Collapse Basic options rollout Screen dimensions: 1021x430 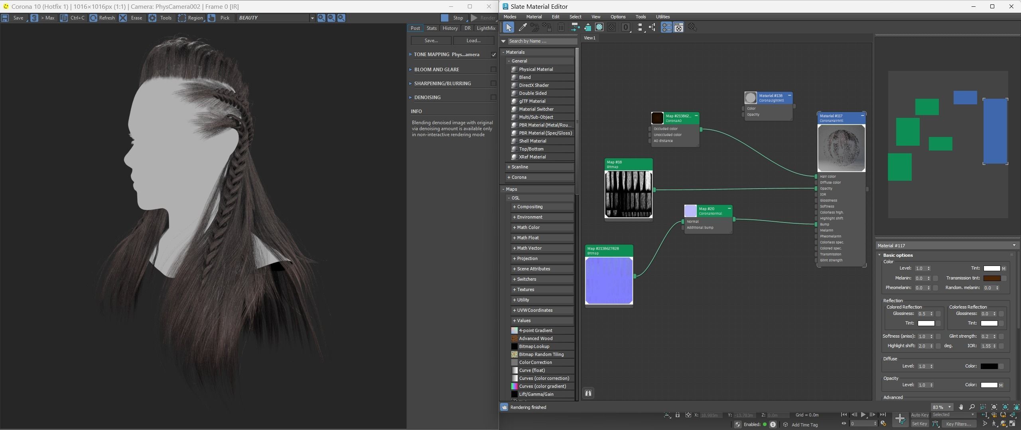coord(897,255)
